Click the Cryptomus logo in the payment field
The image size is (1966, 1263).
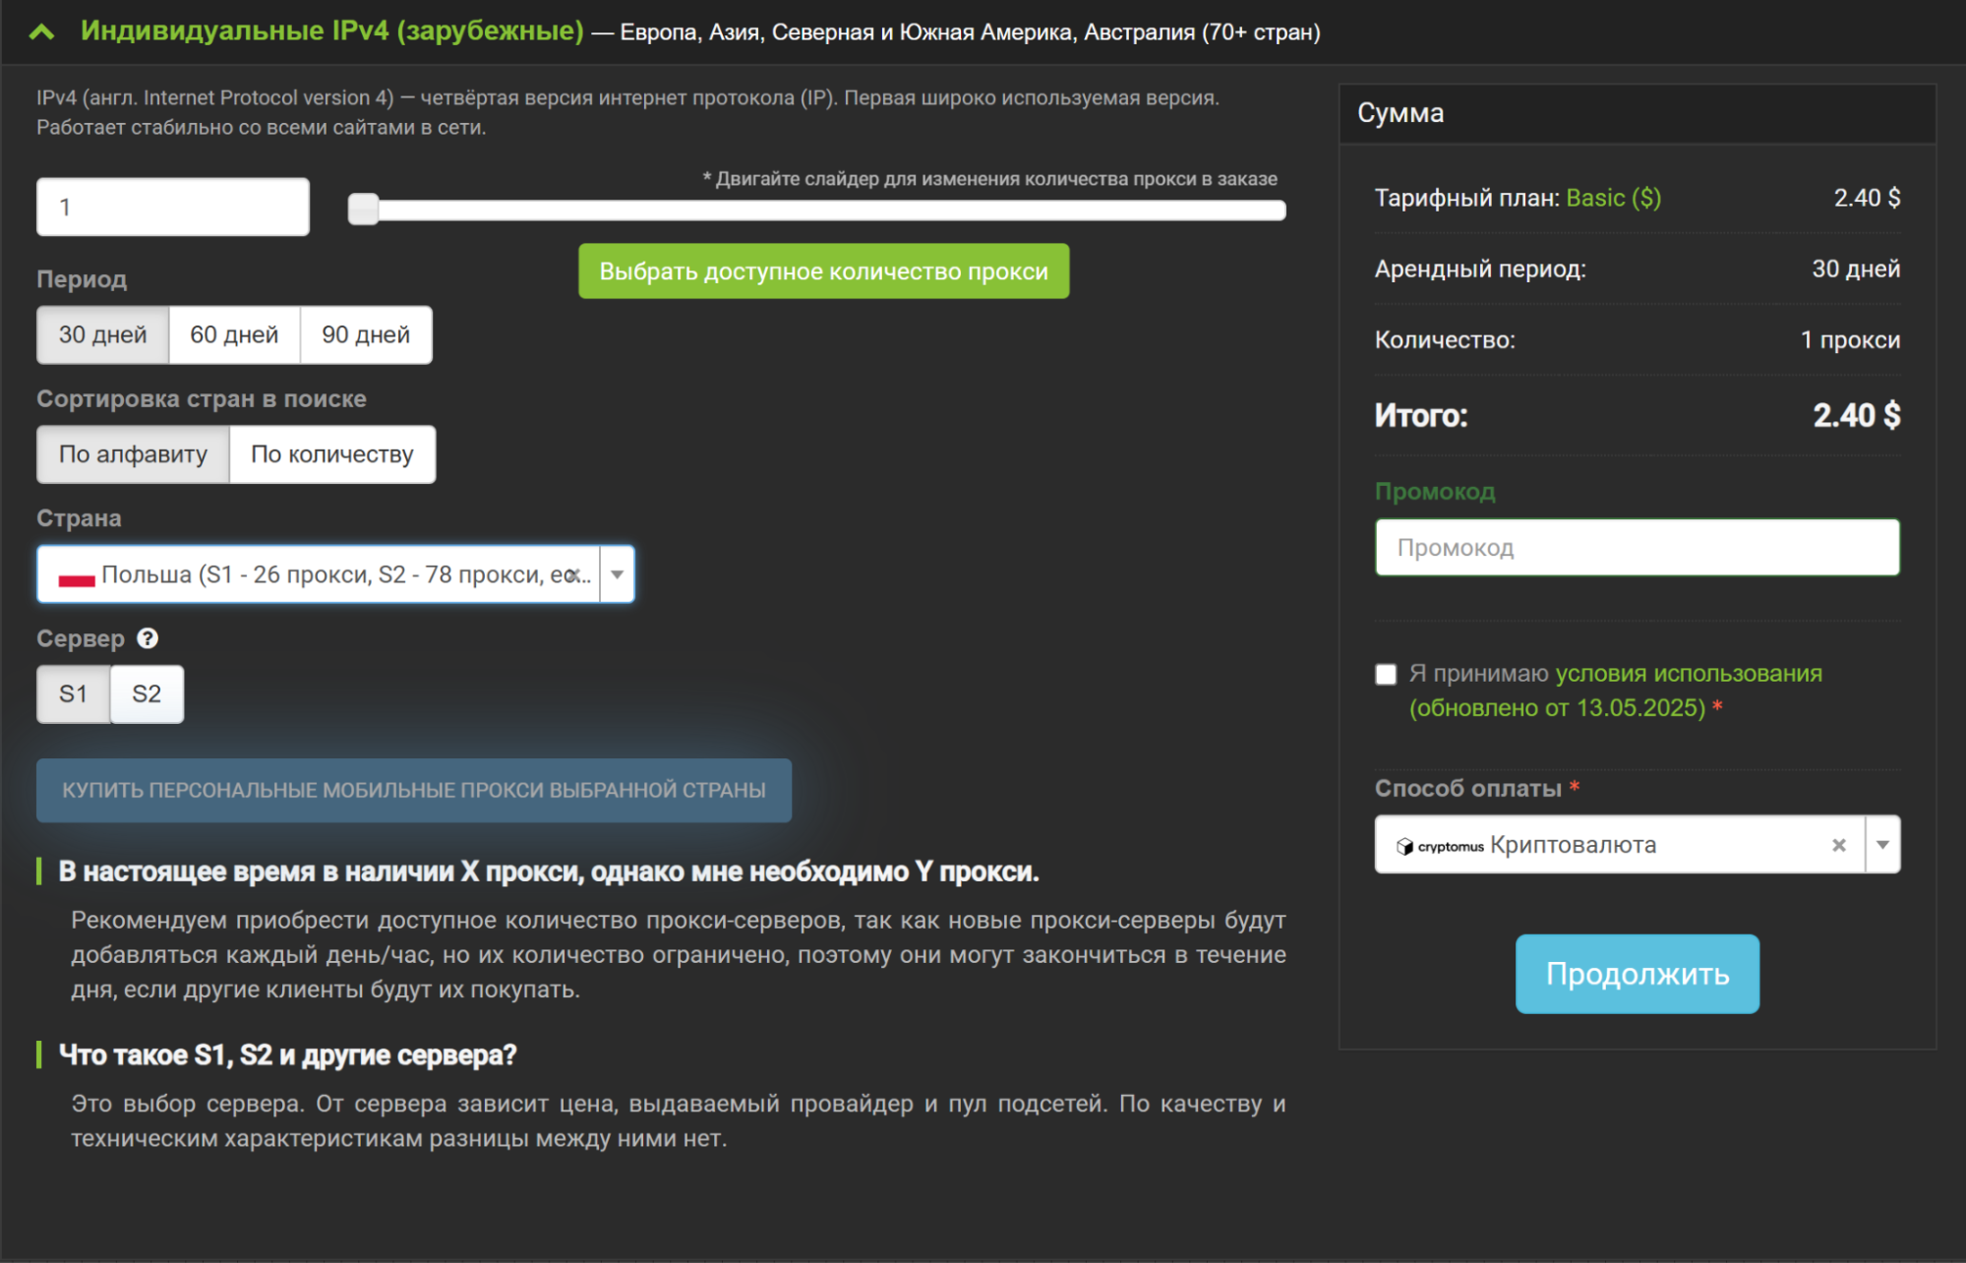click(x=1440, y=846)
